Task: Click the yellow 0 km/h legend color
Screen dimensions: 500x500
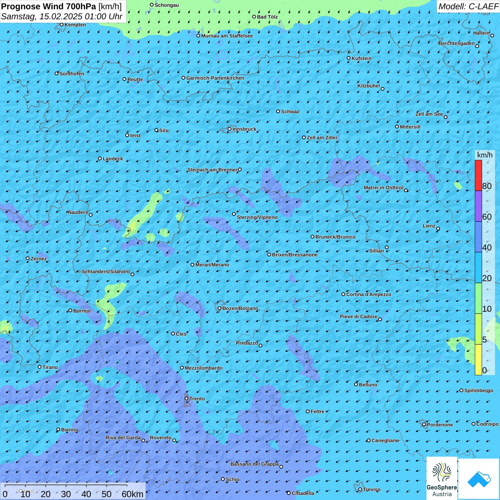Action: 478,360
